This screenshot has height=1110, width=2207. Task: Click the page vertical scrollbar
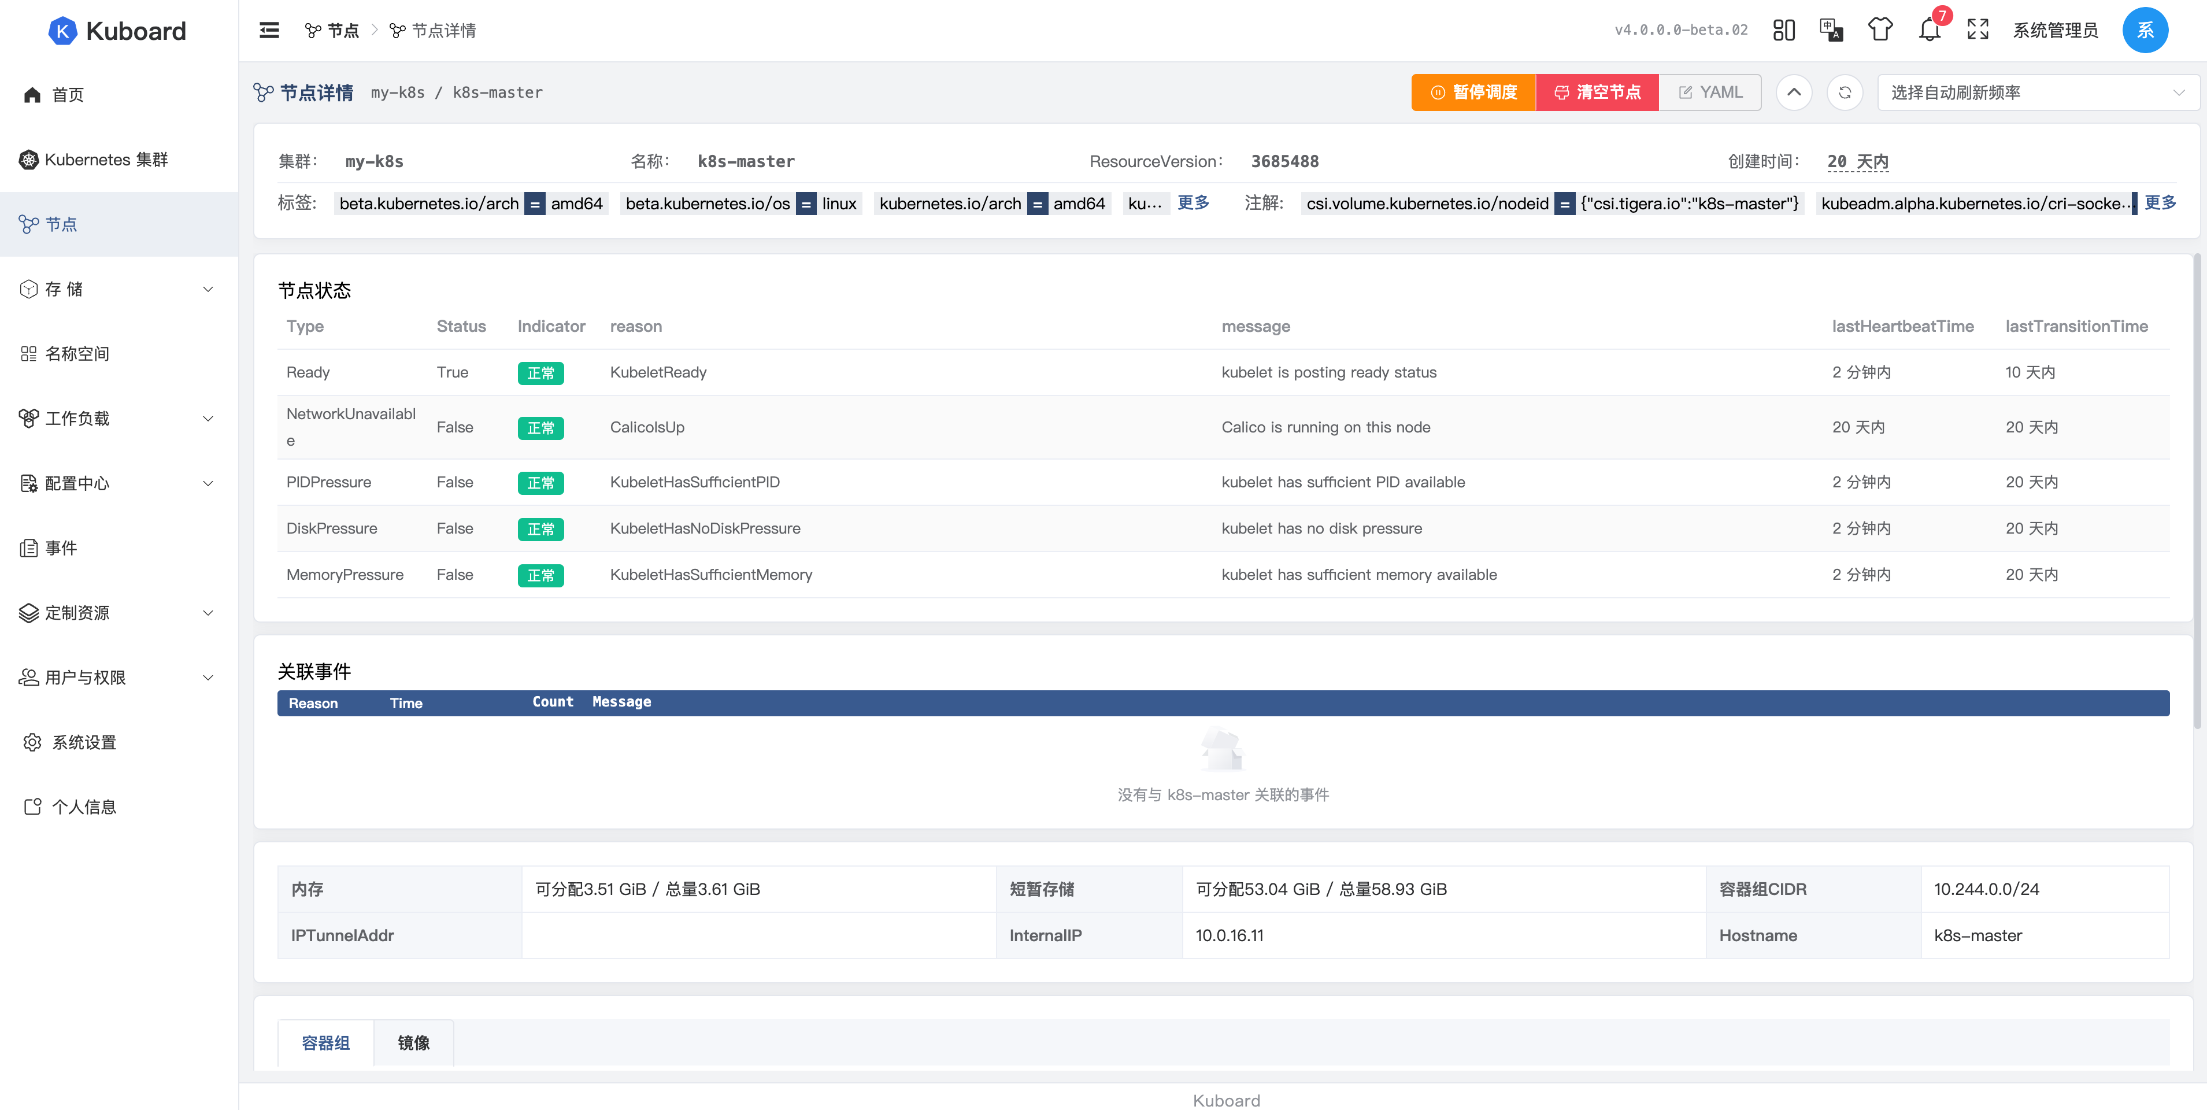[2197, 491]
